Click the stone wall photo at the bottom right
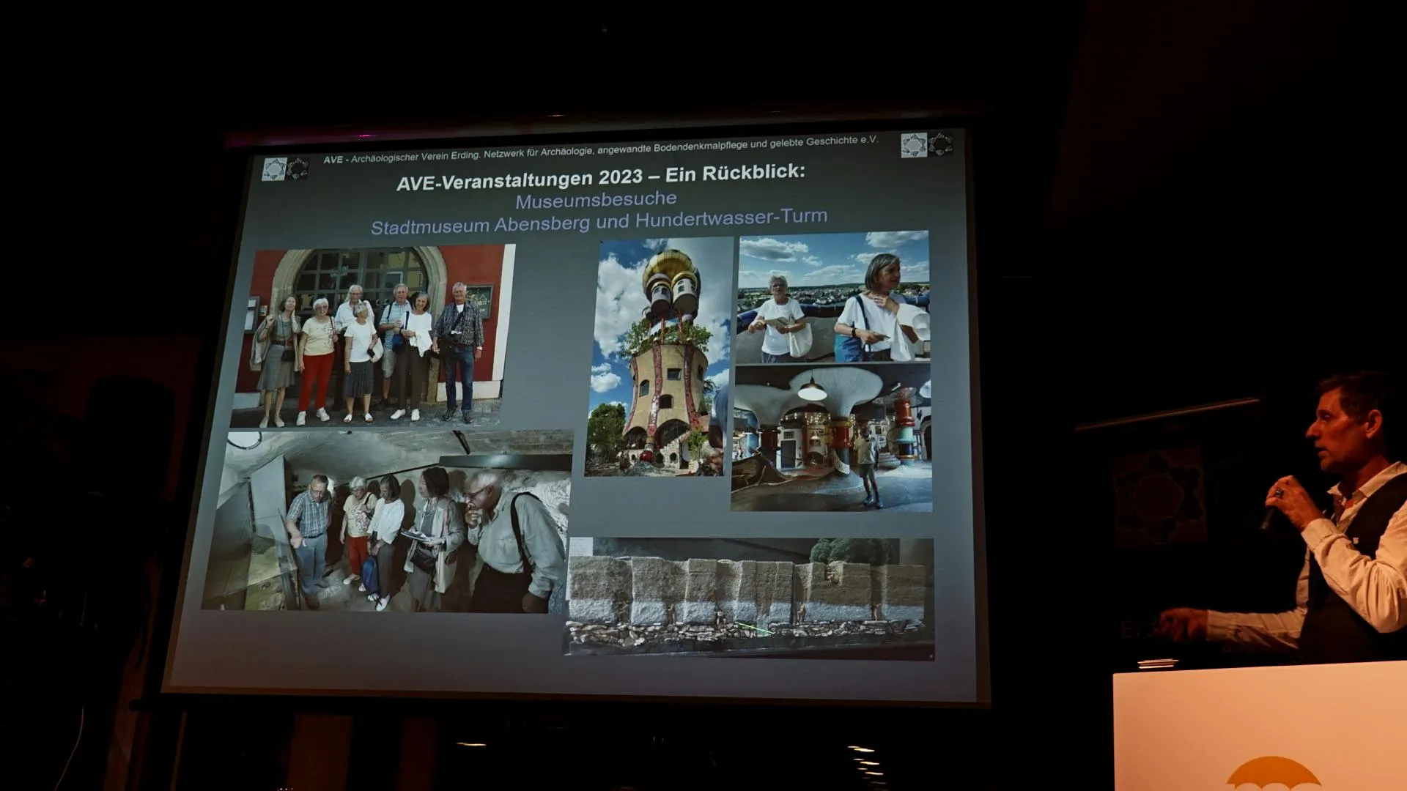 [749, 597]
